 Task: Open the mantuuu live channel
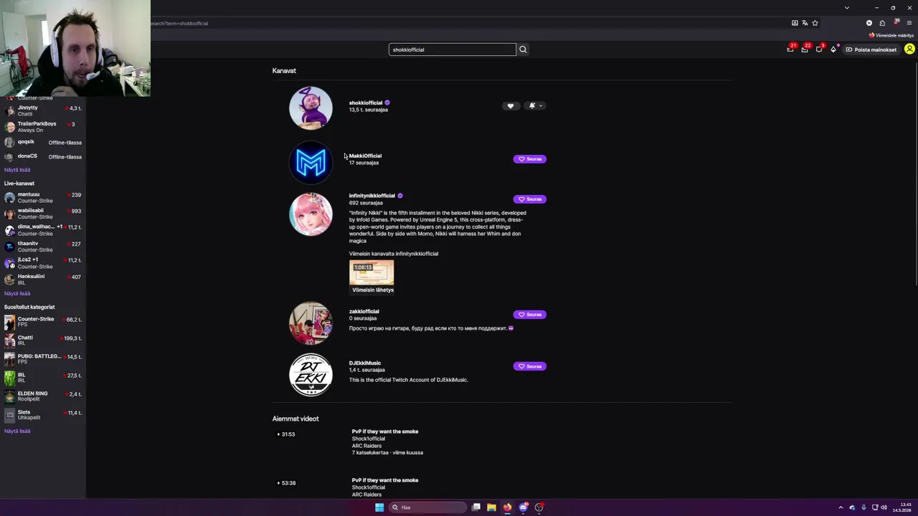click(x=43, y=197)
